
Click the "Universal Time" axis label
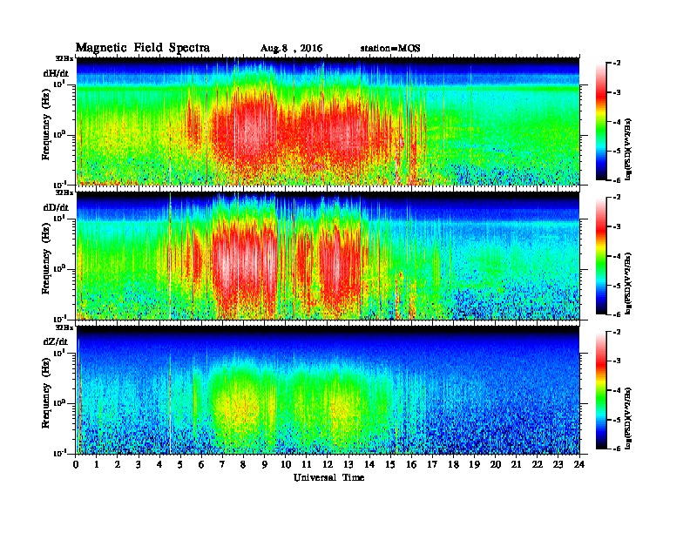328,477
